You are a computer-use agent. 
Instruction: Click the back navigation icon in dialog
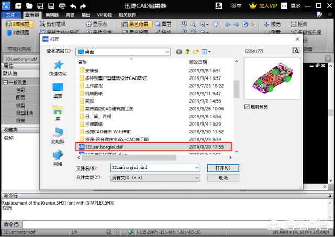(x=179, y=52)
